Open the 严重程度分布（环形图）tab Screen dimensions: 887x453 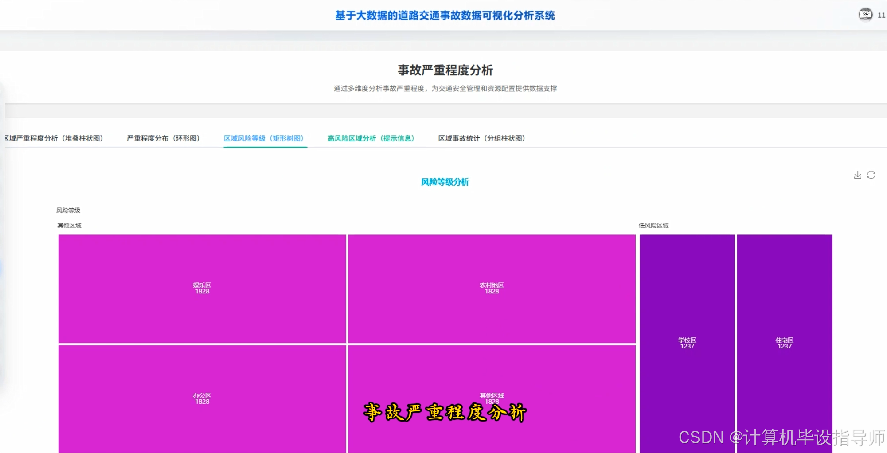pyautogui.click(x=164, y=138)
